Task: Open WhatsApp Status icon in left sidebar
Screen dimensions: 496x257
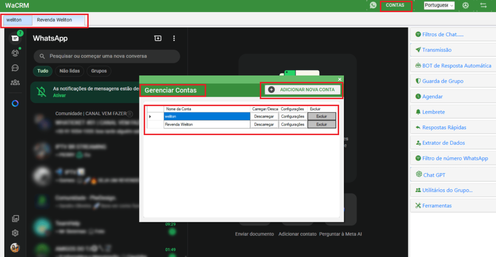Action: 15,53
